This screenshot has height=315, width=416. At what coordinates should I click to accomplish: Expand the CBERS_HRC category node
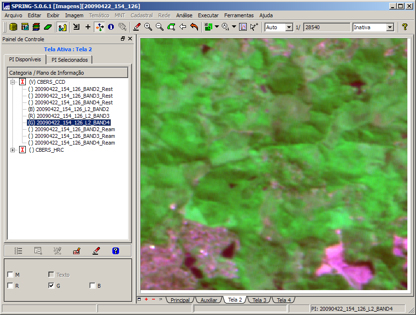coord(12,150)
